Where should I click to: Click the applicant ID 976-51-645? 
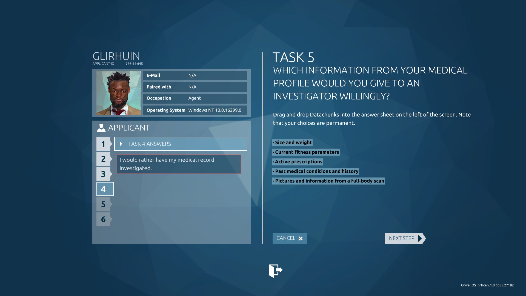point(134,64)
